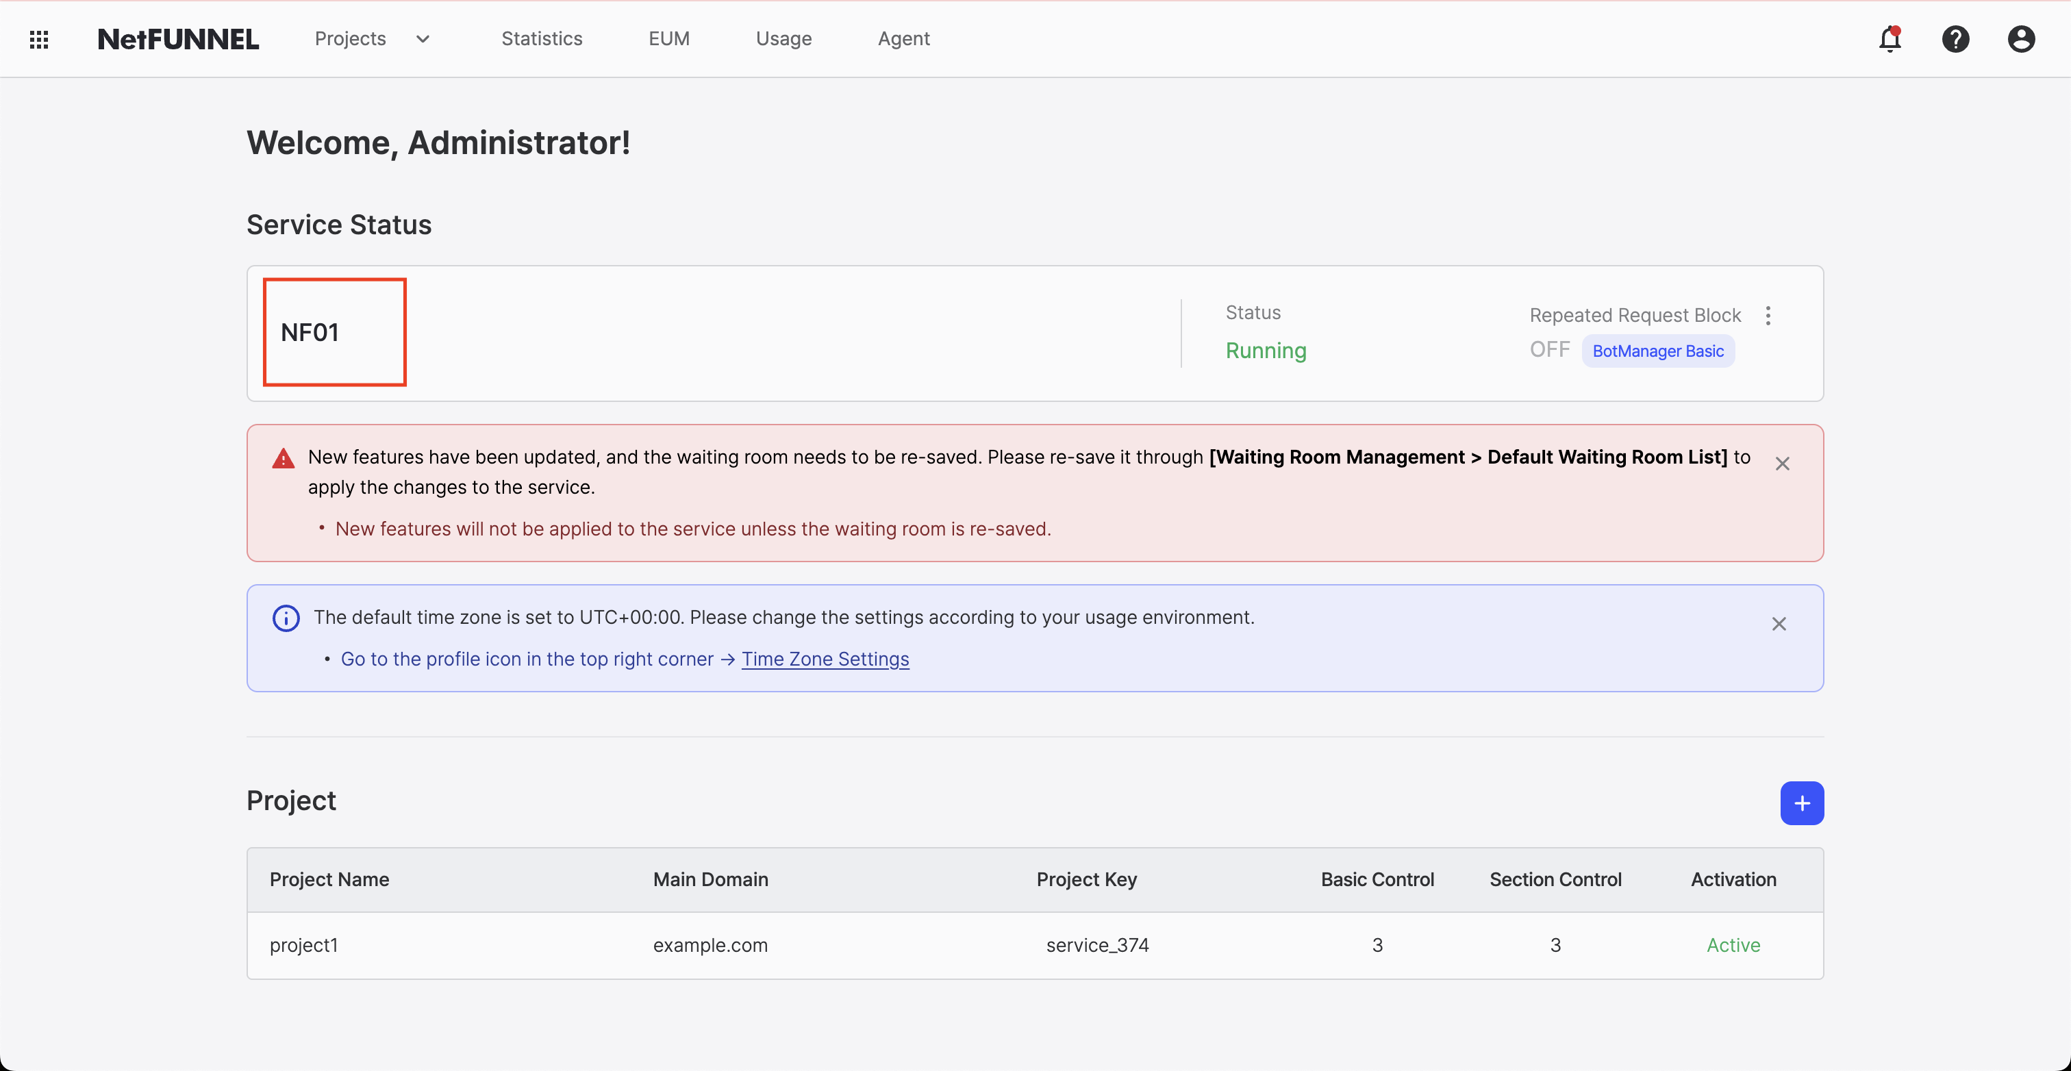Open the project1 row in table
Screen dimensions: 2071x1071
point(304,945)
